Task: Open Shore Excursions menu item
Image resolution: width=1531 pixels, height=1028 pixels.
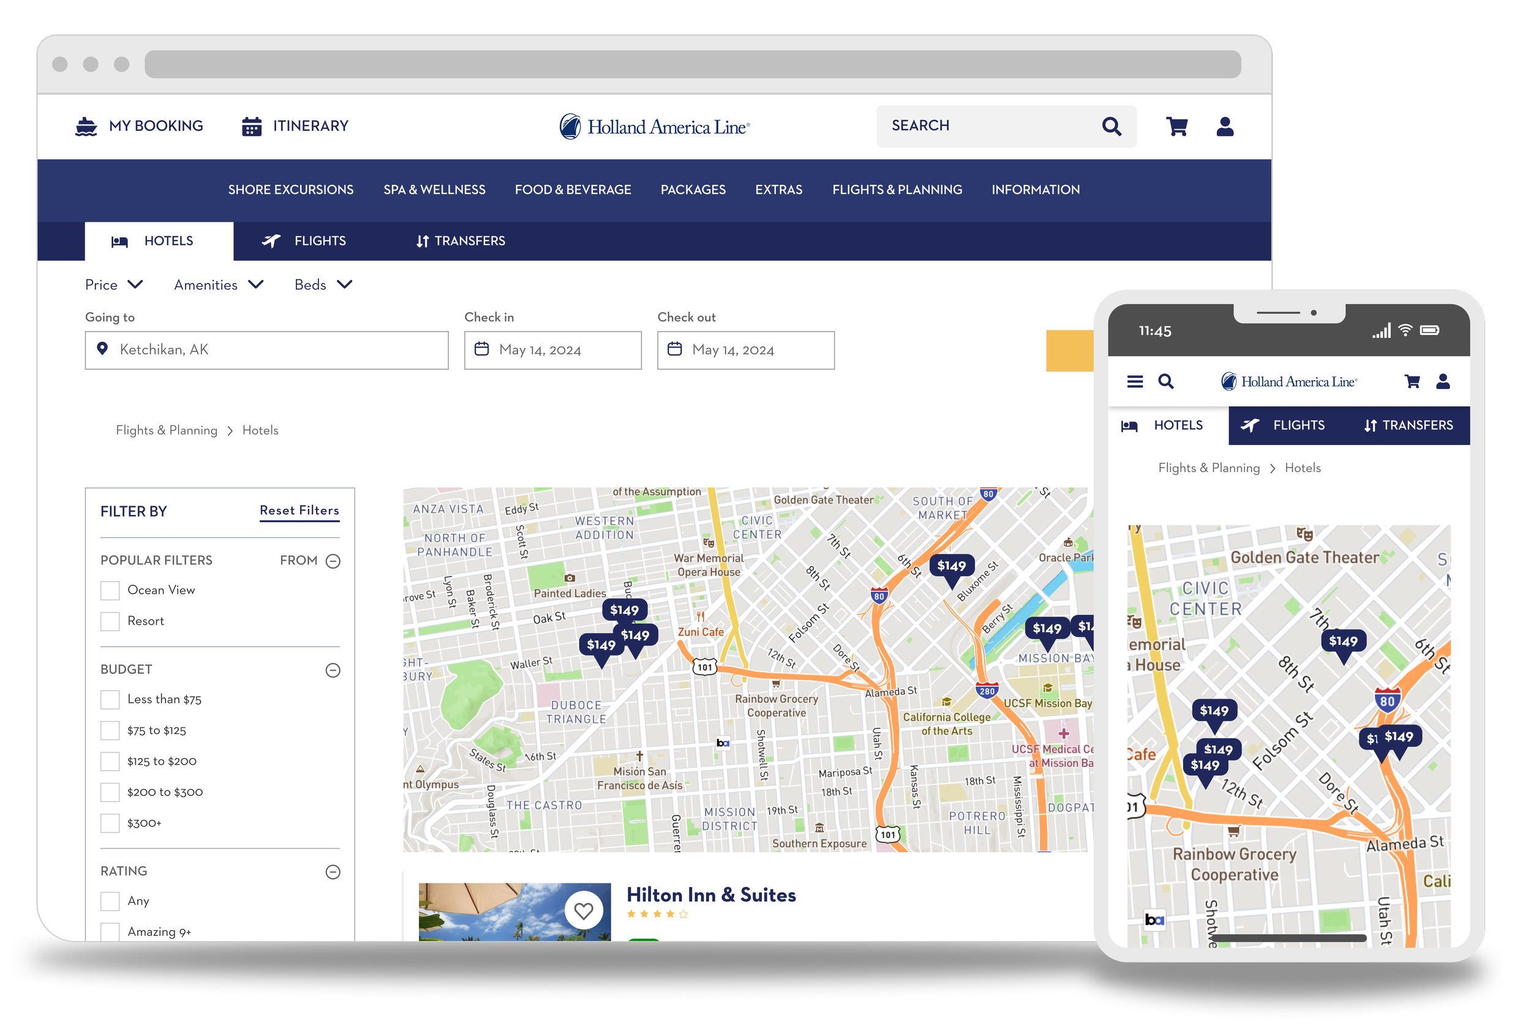Action: (x=290, y=189)
